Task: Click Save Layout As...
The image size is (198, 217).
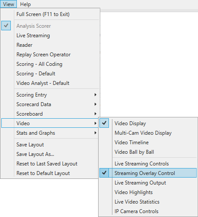Action: (x=50, y=154)
